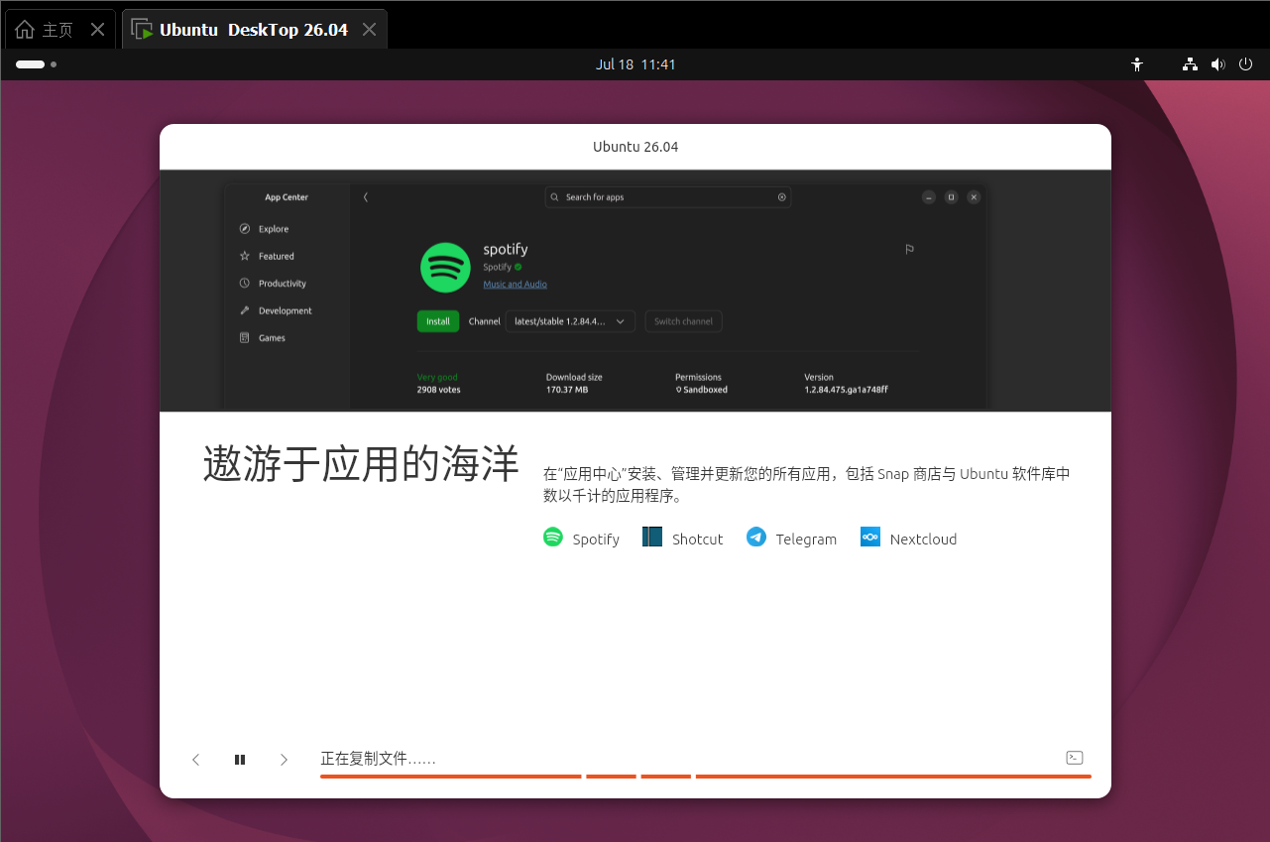Click the green Install button
1270x842 pixels.
coord(438,321)
